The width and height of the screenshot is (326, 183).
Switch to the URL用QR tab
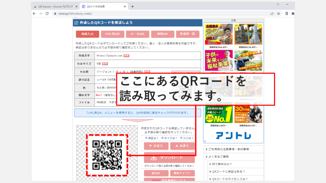coord(112,34)
